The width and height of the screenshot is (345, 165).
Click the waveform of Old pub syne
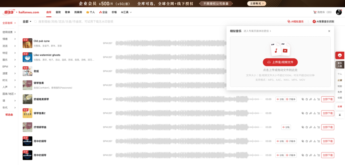tap(169, 43)
